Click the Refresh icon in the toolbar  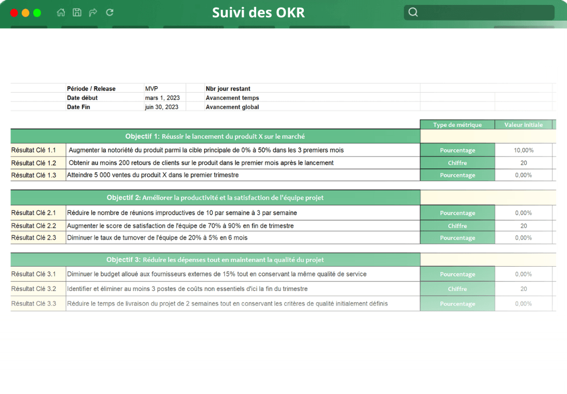[109, 12]
